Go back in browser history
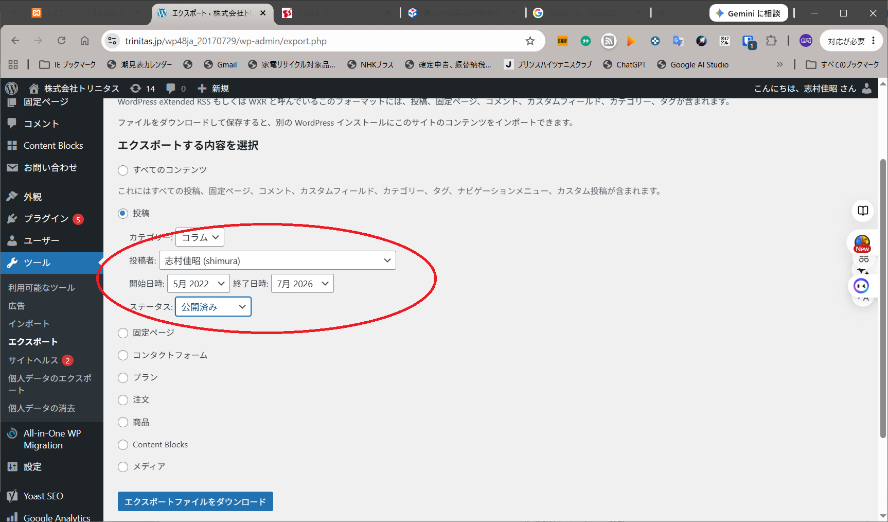 (15, 41)
